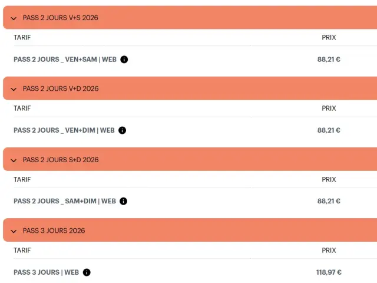
Task: Click the PASS 2 JOURS V+S 2026 header title
Action: [60, 18]
